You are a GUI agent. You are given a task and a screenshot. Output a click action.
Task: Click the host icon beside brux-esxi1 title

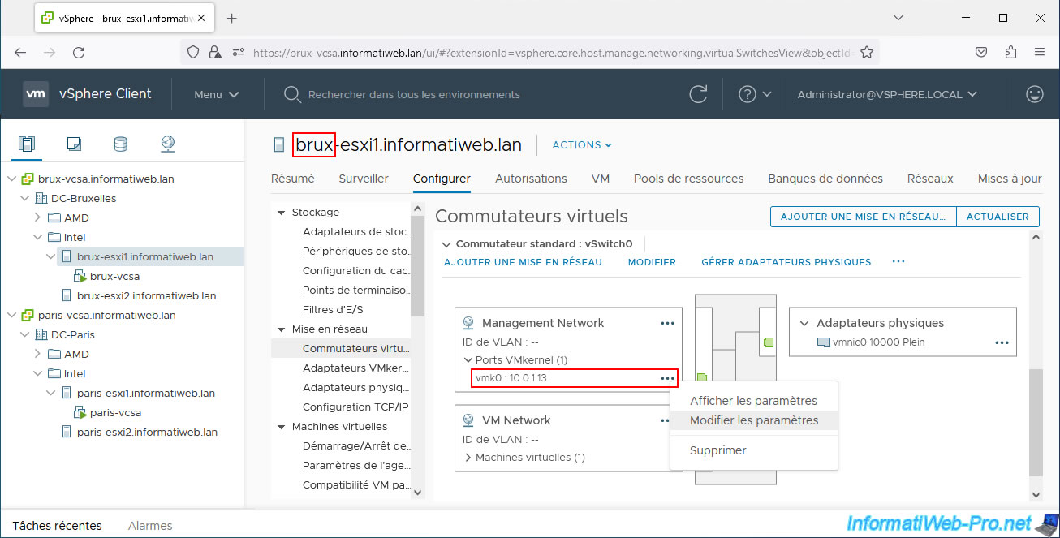tap(279, 145)
